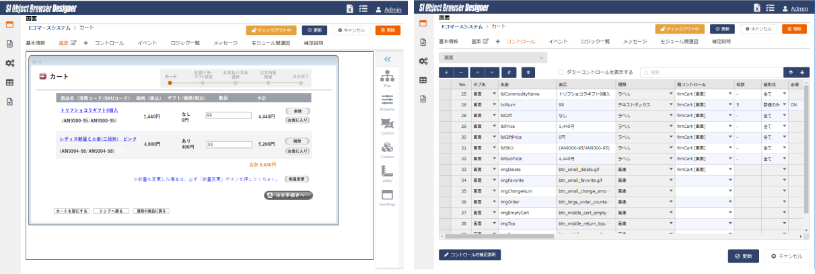Image resolution: width=815 pixels, height=274 pixels.
Task: Collapse the side tool panel with double chevron
Action: [387, 59]
